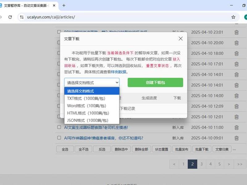Delete the article dated 2025-04-10 12:01
The image size is (247, 185).
click(237, 117)
